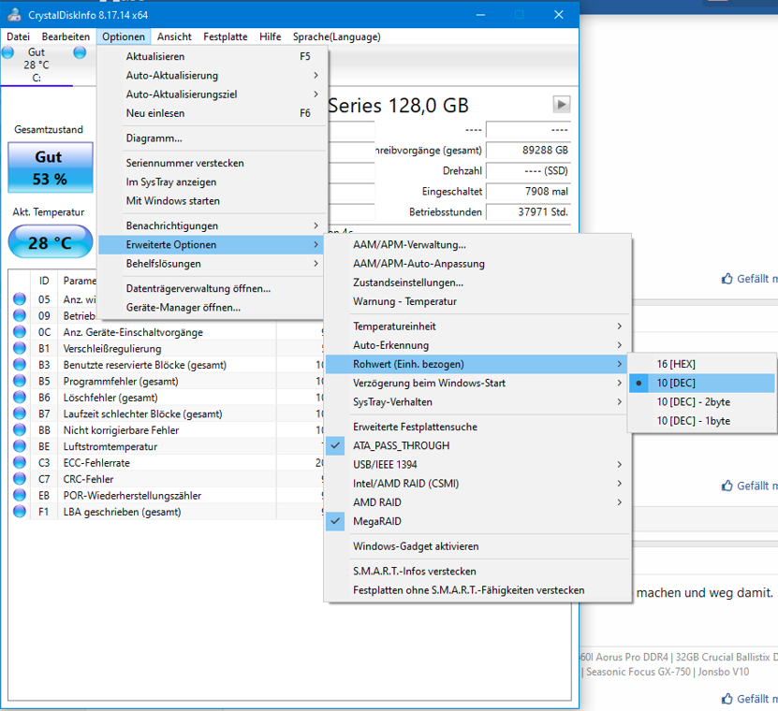Click the first Gefällt mir link in browser
This screenshot has height=711, width=778.
[x=756, y=279]
